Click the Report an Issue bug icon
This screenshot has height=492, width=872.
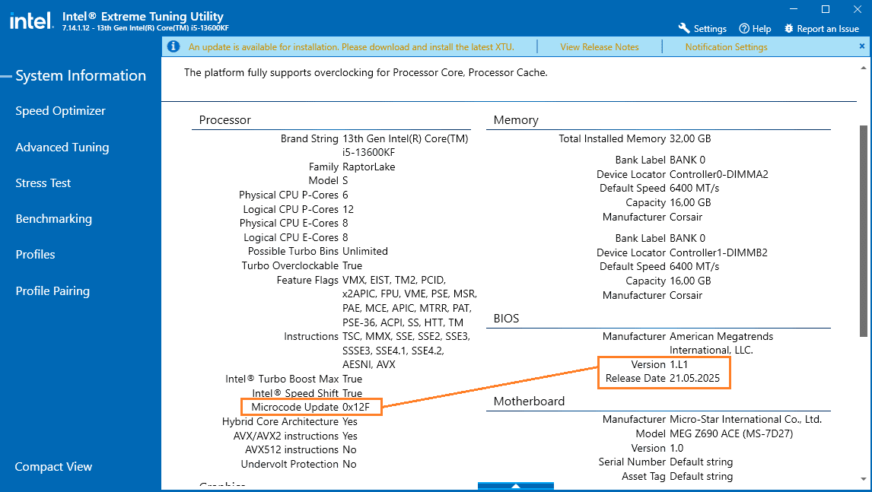click(788, 28)
